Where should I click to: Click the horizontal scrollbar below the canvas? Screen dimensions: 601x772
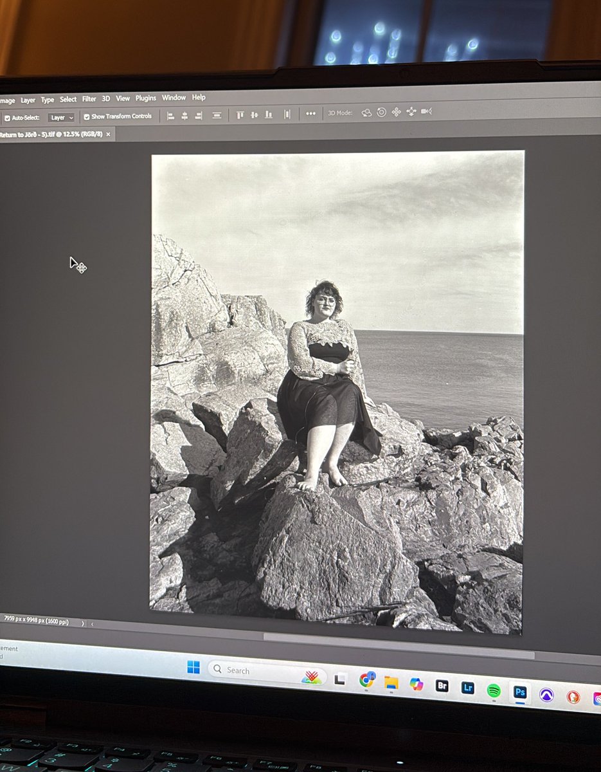coord(399,645)
